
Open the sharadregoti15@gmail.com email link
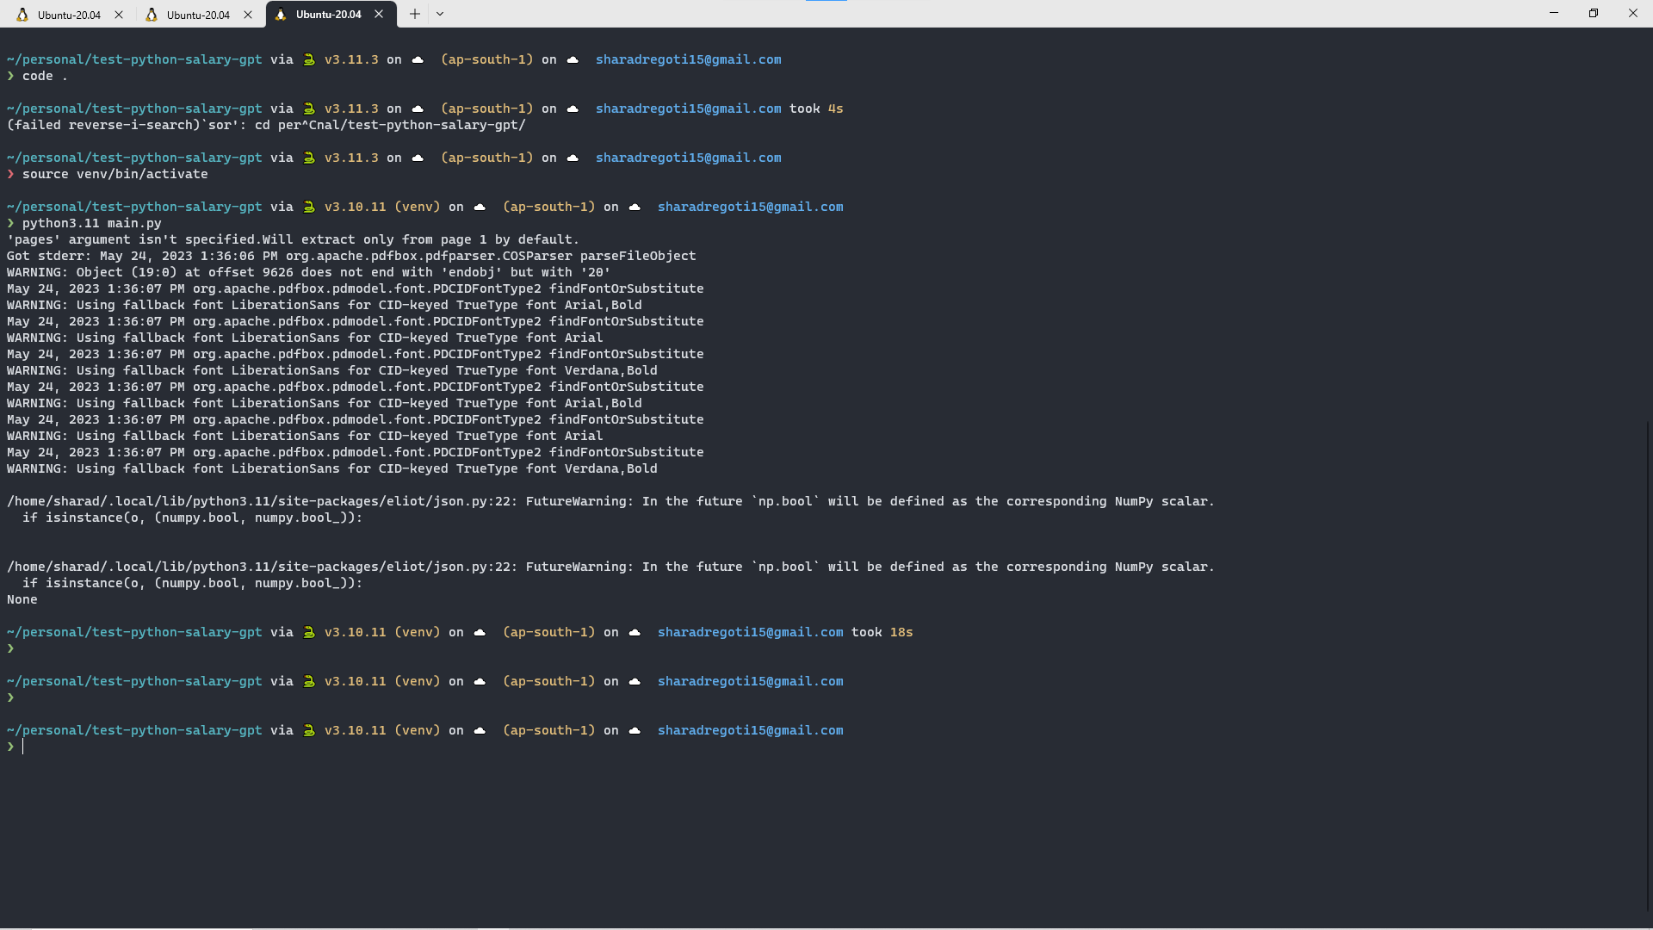click(688, 59)
